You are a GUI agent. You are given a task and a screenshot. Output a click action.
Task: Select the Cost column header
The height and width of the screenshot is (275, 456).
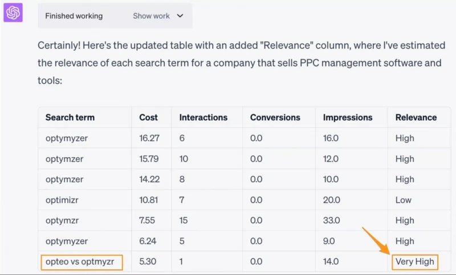pos(148,117)
